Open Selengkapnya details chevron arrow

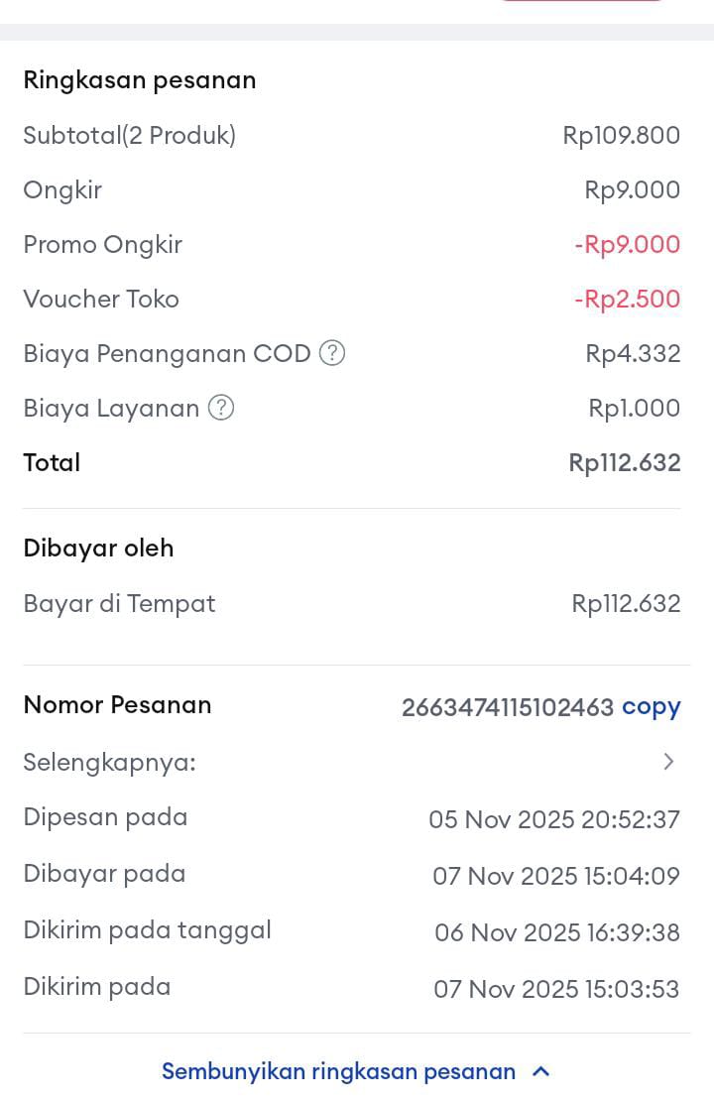668,762
